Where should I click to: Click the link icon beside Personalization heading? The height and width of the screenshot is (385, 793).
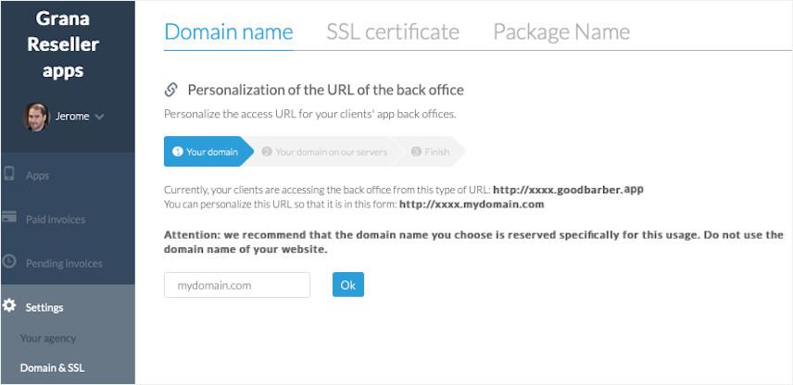click(x=170, y=90)
